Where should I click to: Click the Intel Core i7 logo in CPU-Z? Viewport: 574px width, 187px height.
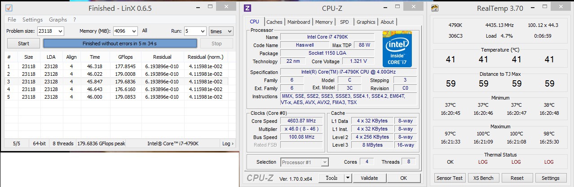point(397,49)
